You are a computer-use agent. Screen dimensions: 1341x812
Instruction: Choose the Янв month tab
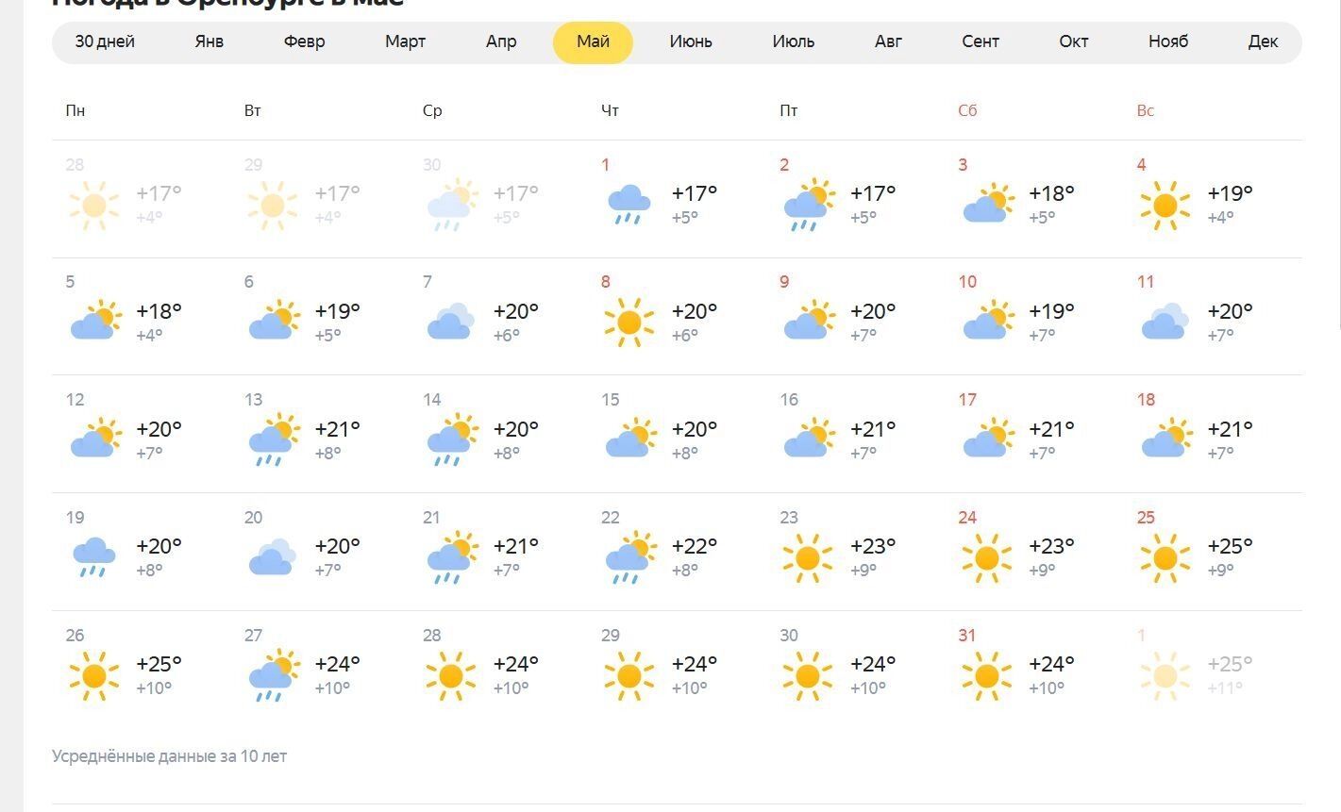click(210, 41)
